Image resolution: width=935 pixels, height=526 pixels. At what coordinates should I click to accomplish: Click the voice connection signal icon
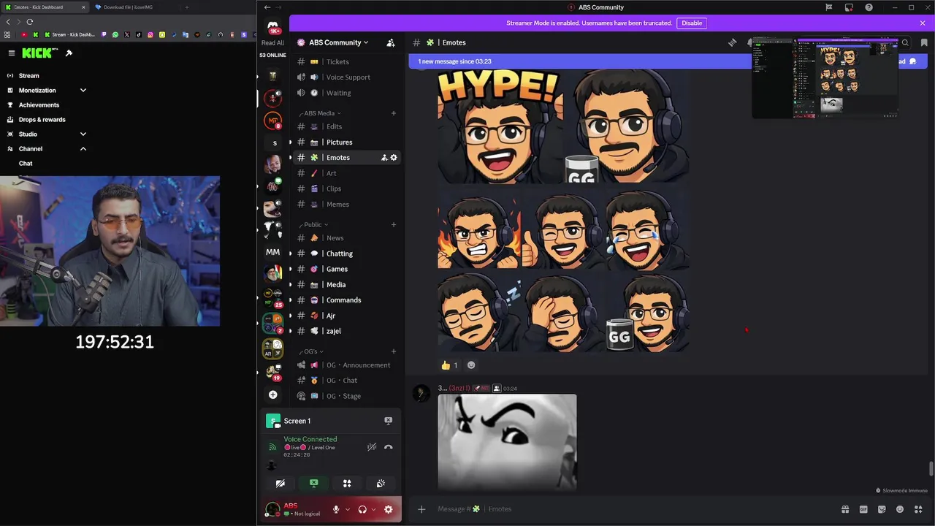(272, 447)
